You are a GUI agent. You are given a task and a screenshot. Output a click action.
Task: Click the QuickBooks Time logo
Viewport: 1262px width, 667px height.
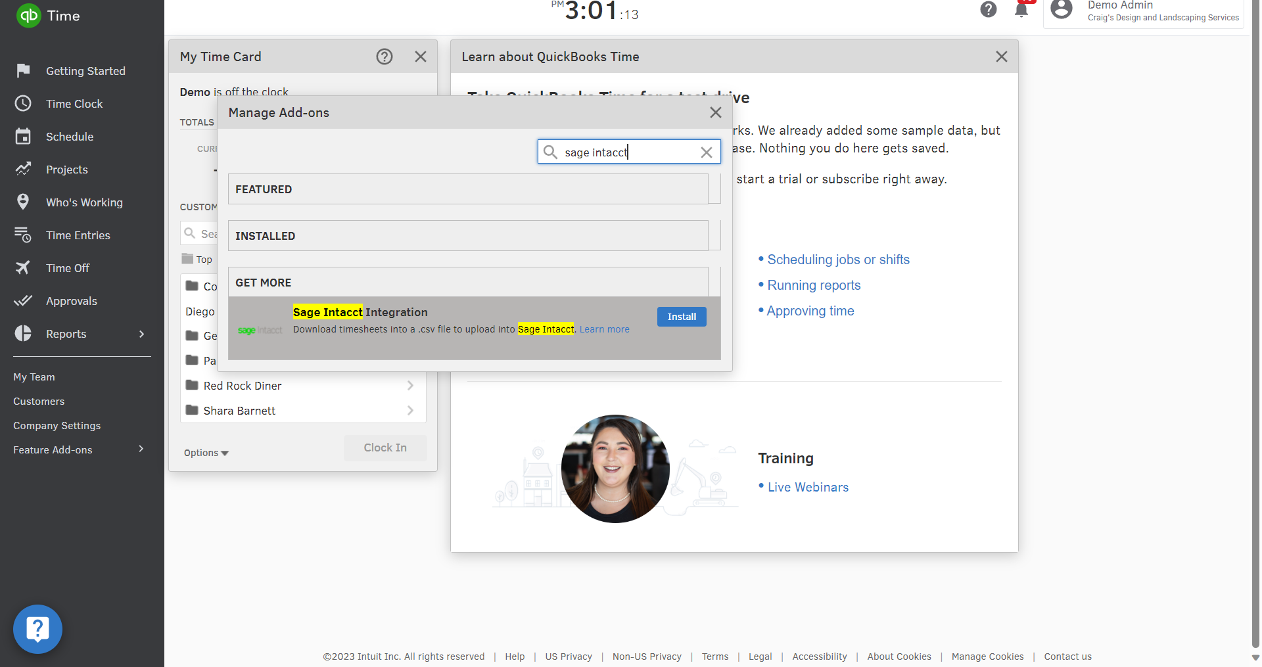[x=48, y=16]
